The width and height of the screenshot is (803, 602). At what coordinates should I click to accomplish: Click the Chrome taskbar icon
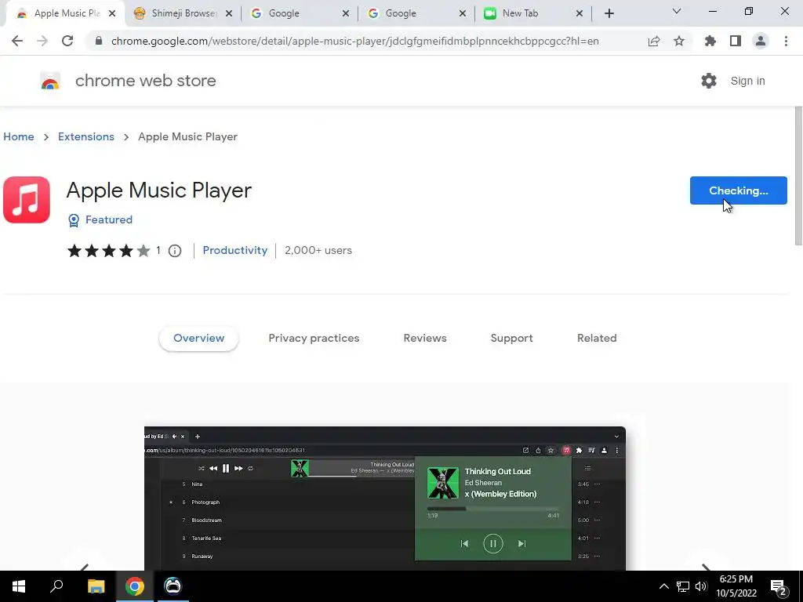tap(135, 586)
